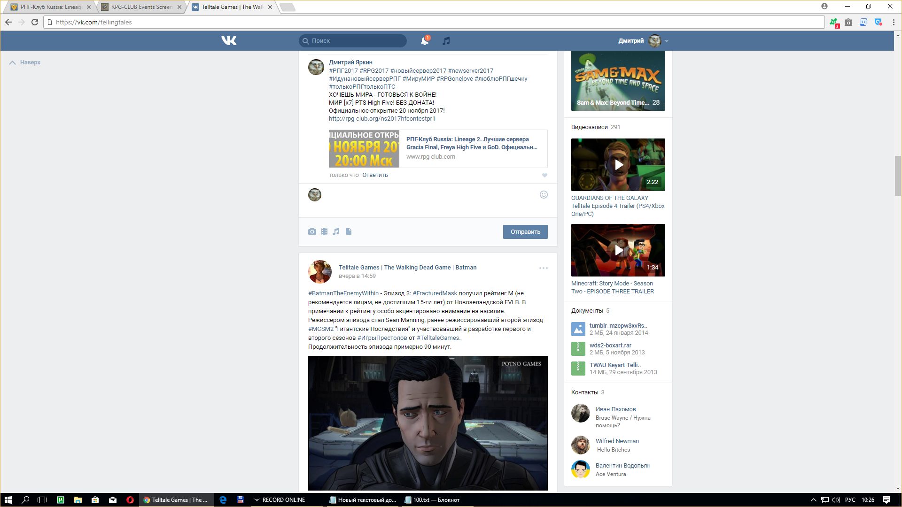Open the emoji smiley picker
This screenshot has height=507, width=902.
click(x=544, y=195)
